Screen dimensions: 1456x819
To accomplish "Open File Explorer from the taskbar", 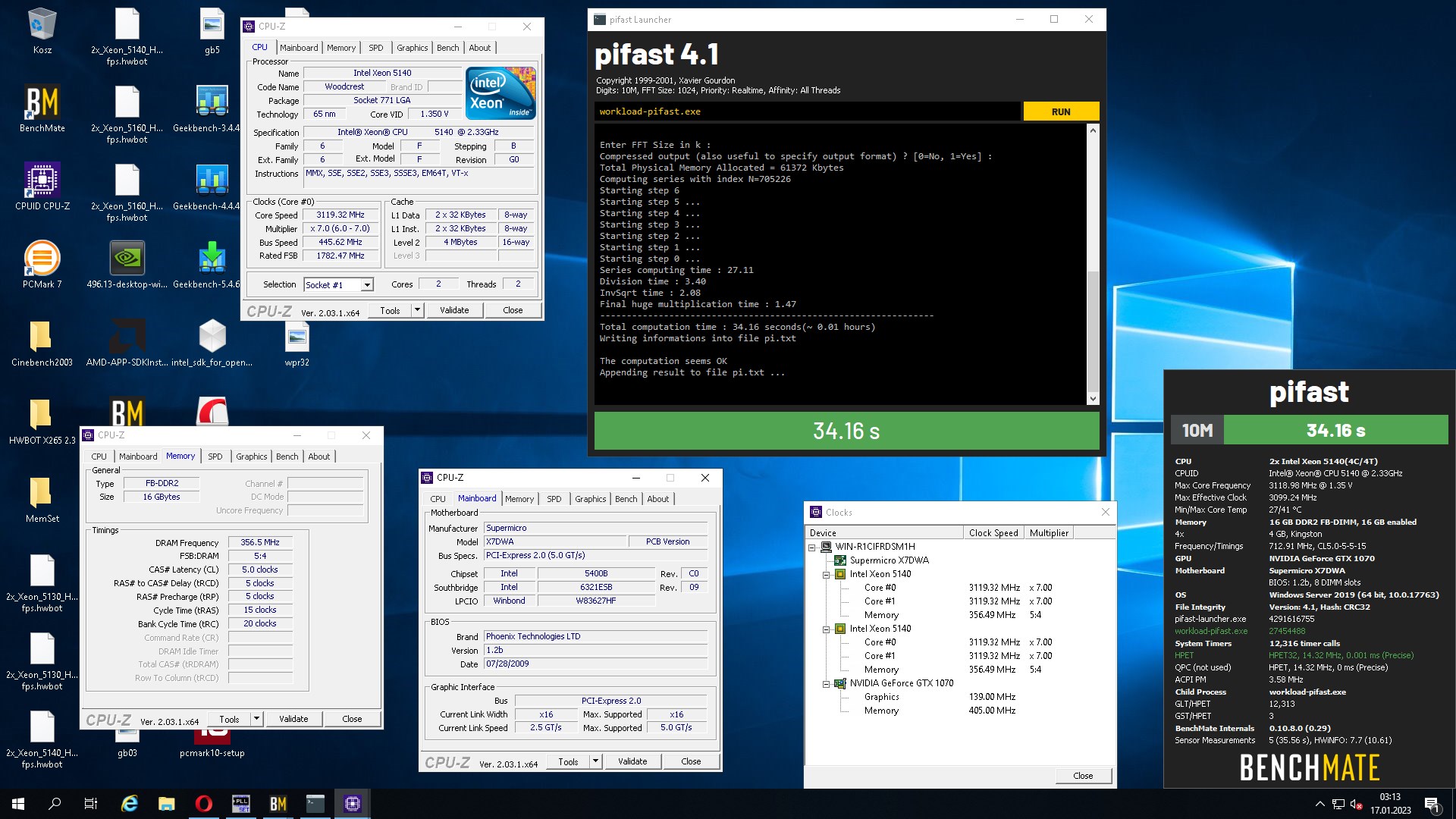I will point(167,804).
